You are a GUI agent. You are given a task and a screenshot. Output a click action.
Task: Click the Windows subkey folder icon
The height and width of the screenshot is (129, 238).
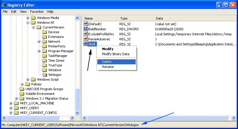point(44,70)
